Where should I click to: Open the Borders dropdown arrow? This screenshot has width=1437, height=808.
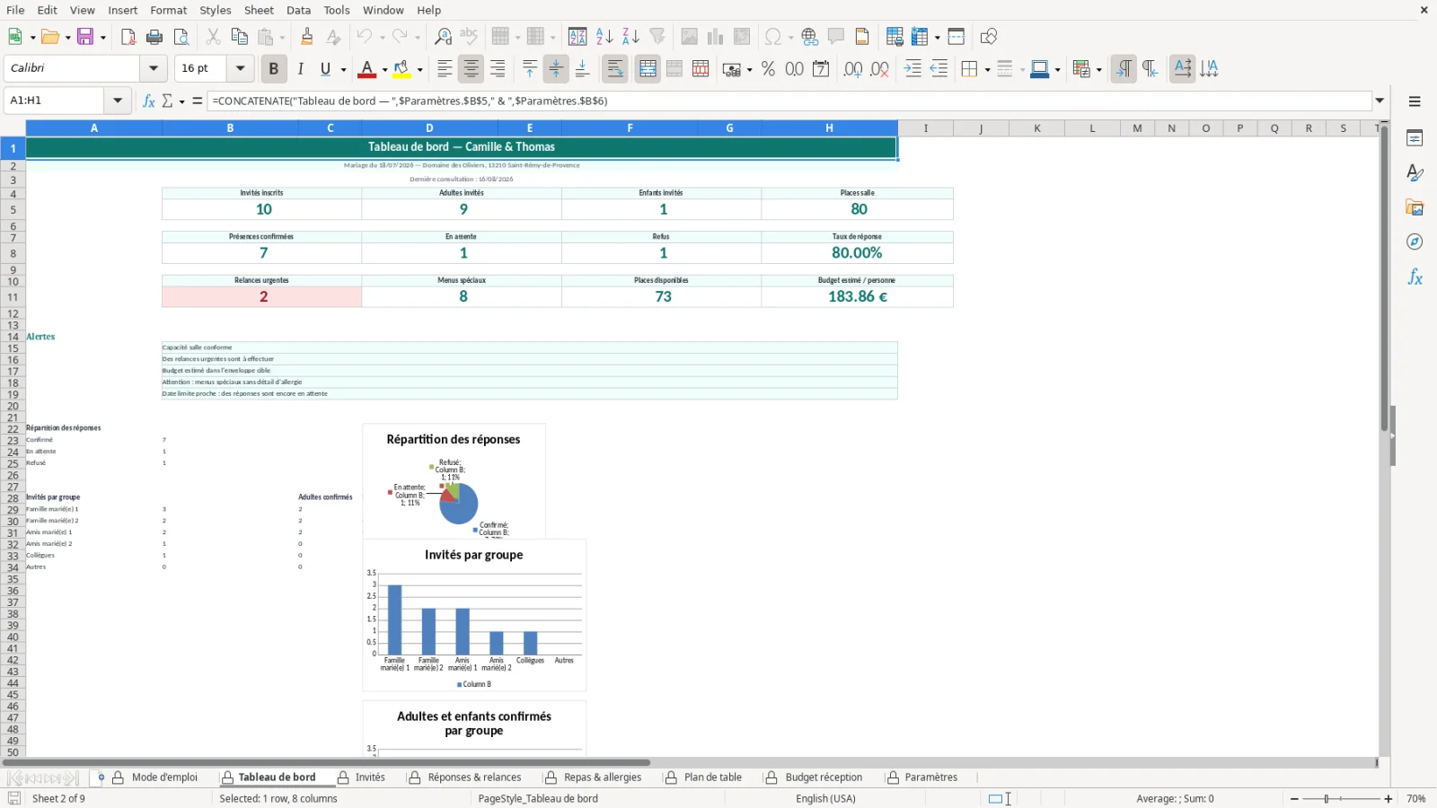coord(987,69)
